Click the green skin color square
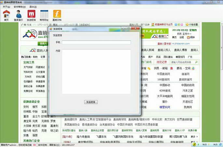The width and height of the screenshot is (223, 147). 179,25
